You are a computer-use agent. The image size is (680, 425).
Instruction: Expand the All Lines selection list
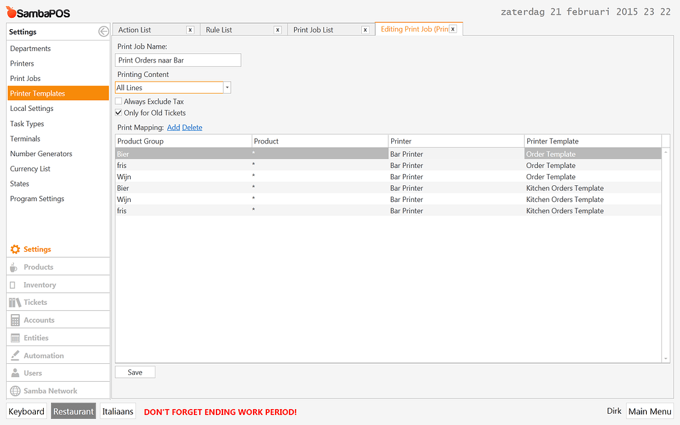226,87
